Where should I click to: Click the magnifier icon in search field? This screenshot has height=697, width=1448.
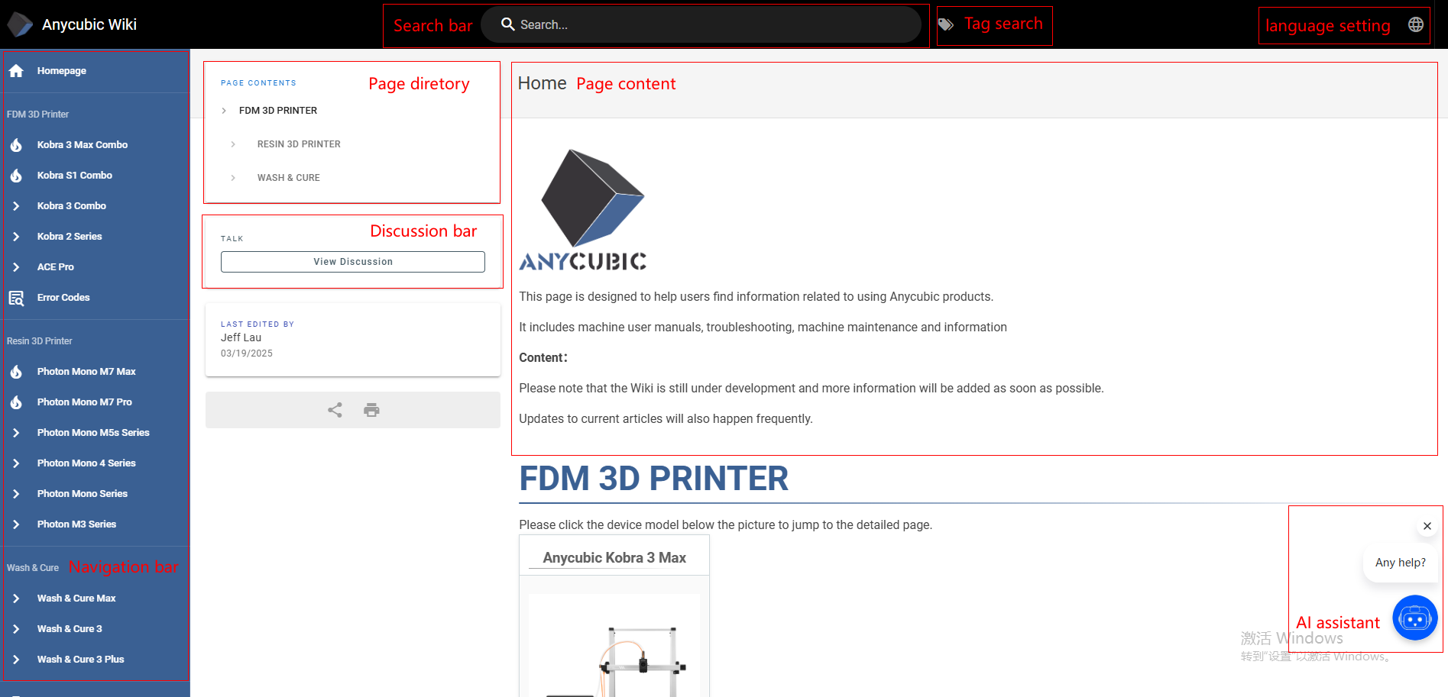508,24
